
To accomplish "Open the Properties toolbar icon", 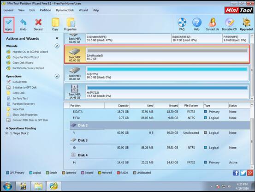I will pyautogui.click(x=71, y=22).
